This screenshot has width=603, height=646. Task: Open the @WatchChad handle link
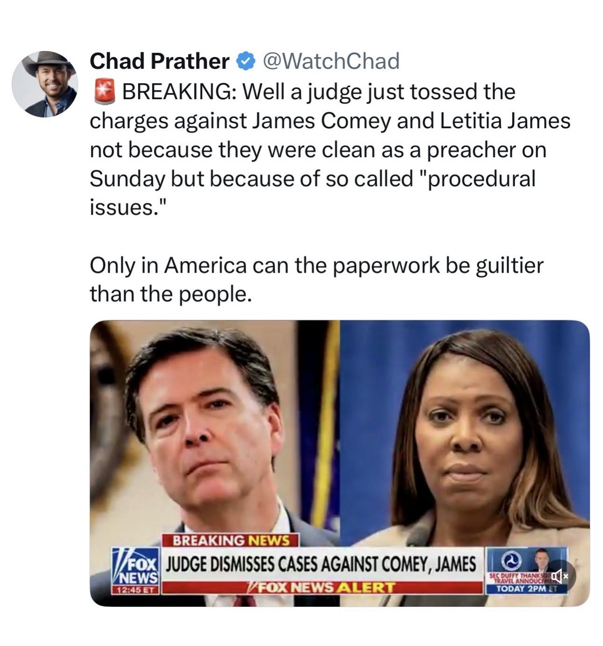[x=331, y=61]
